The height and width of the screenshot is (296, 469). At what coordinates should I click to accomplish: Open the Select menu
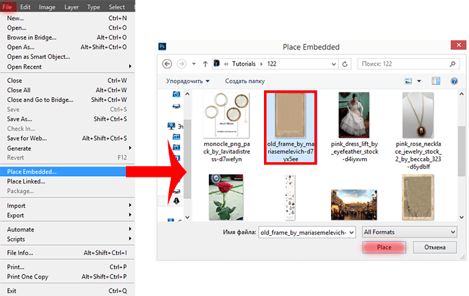point(117,7)
